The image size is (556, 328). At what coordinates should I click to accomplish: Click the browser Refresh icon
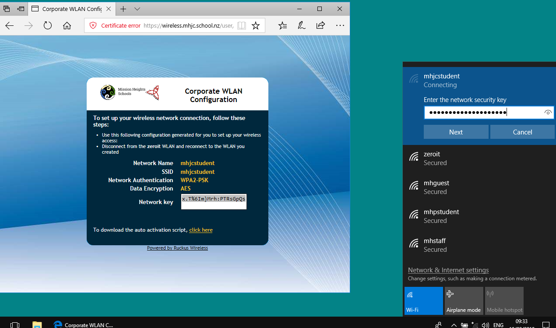pyautogui.click(x=48, y=26)
